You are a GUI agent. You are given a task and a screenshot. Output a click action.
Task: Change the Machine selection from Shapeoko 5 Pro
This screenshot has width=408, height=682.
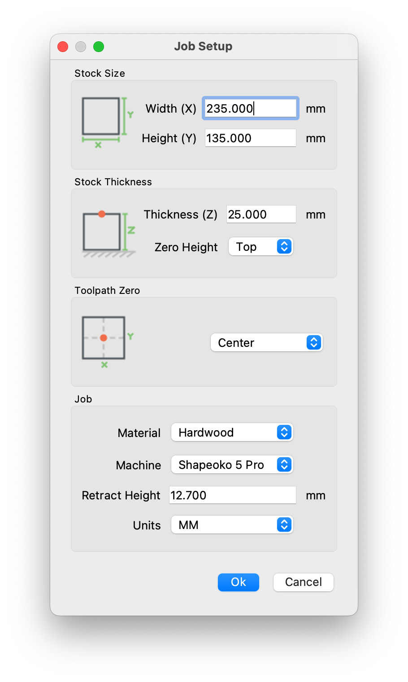point(232,465)
